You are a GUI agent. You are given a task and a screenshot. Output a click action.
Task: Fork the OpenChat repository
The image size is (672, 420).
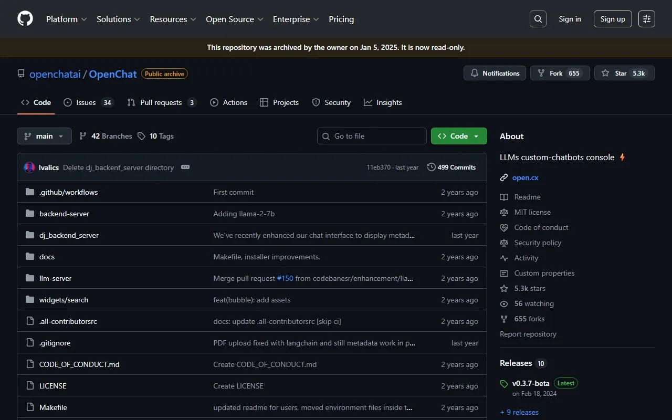coord(560,73)
